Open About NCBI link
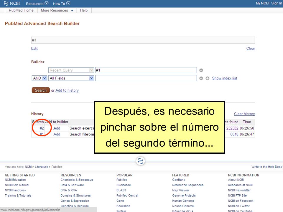Viewport: 283px width, 212px height. [x=236, y=180]
